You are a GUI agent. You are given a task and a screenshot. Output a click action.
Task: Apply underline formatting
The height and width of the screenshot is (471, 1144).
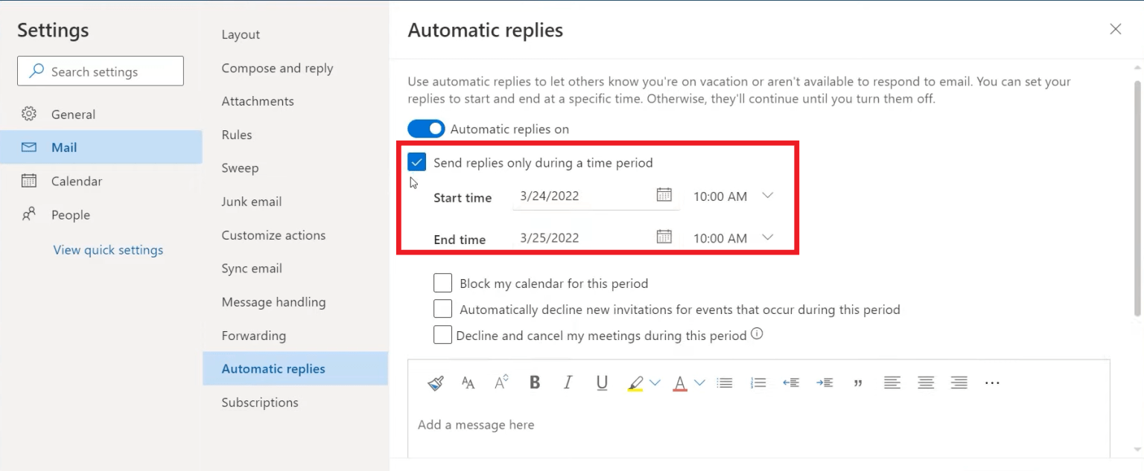[x=601, y=382]
